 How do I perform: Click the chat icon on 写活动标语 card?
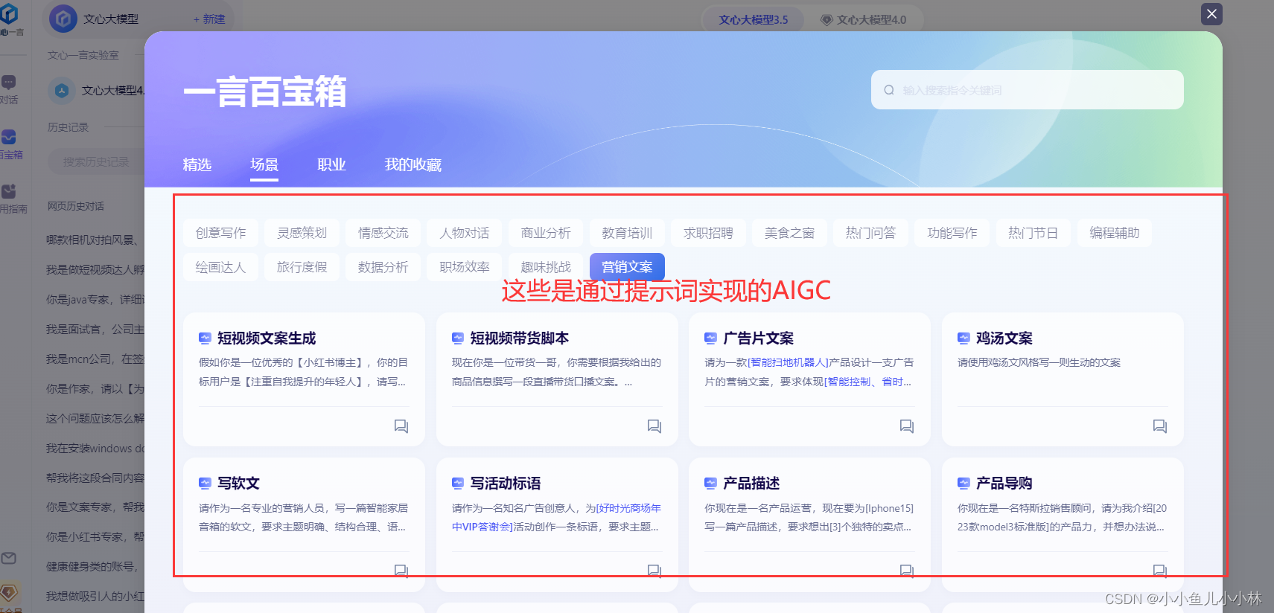point(654,571)
